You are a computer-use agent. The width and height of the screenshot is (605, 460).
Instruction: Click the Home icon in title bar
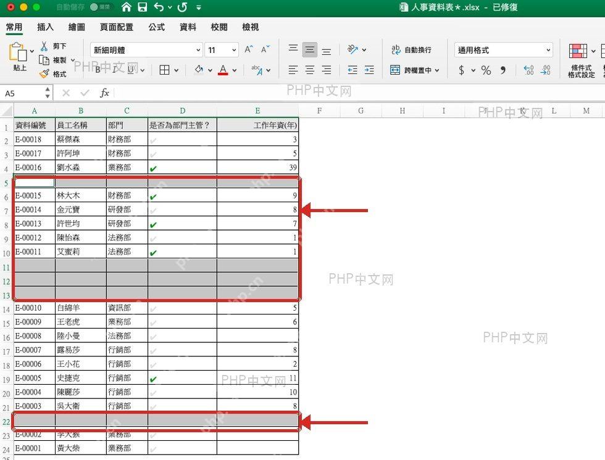pos(126,7)
